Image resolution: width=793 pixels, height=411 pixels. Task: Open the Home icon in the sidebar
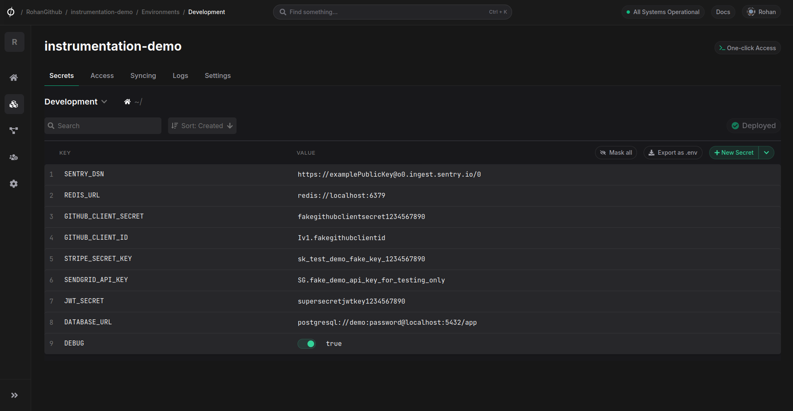(14, 78)
